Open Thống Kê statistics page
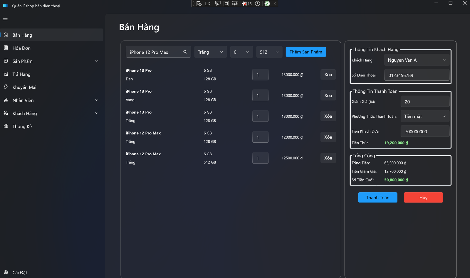 [x=22, y=127]
